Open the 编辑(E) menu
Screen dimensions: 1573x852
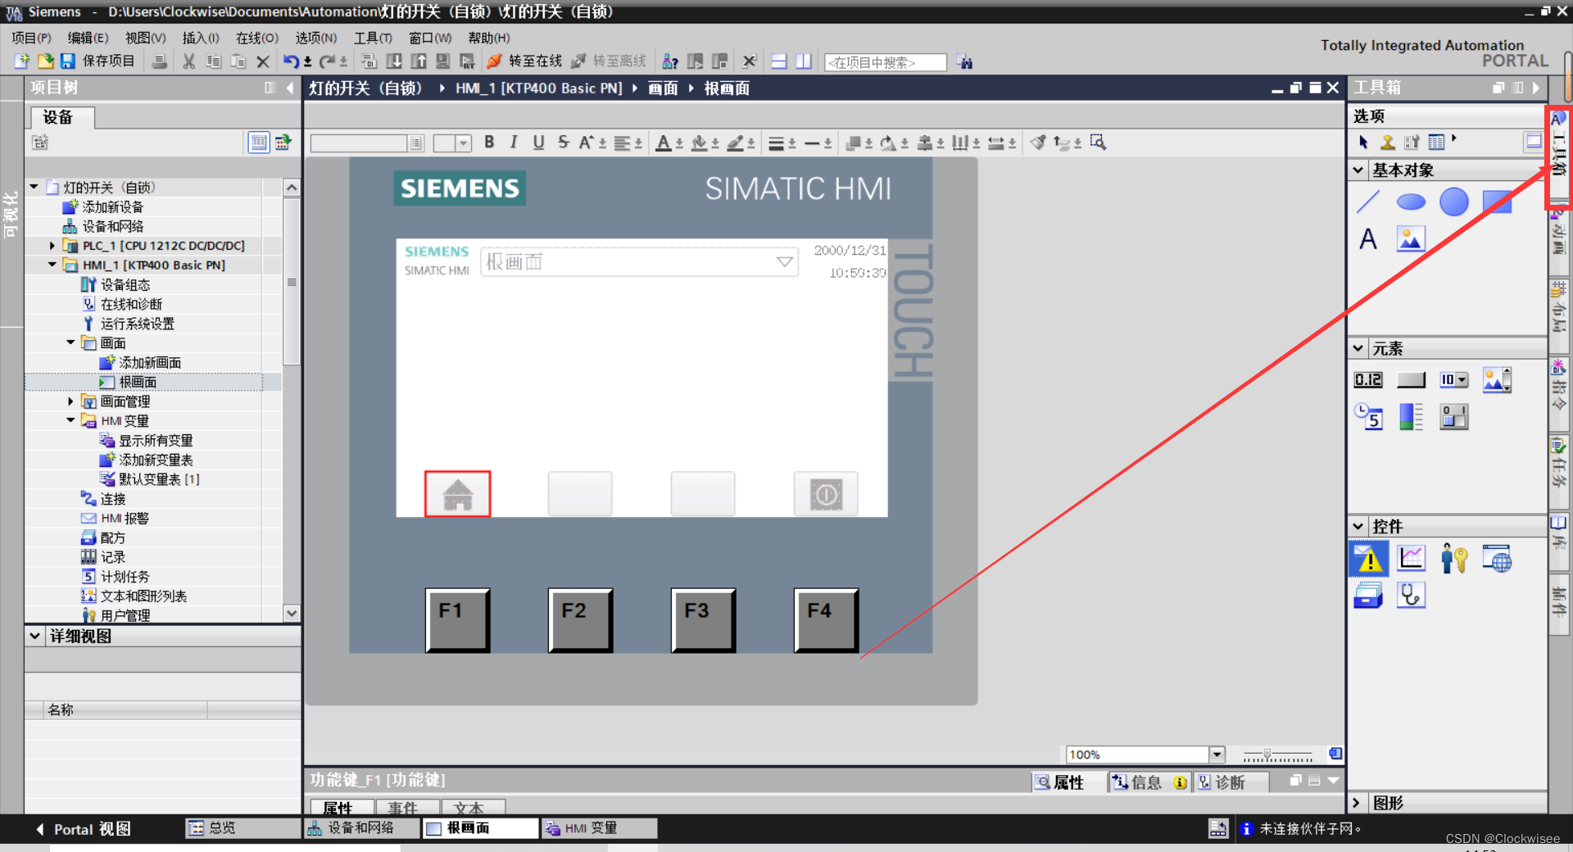[x=88, y=38]
